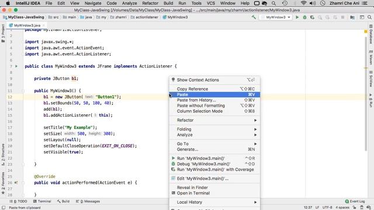
Task: Open the Favorites tool window sidebar tab
Action: coord(3,183)
